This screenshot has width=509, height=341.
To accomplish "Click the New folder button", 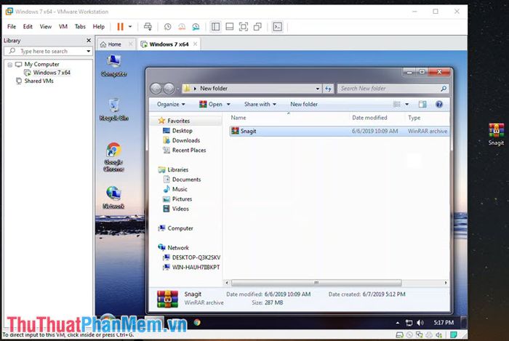I will [304, 104].
